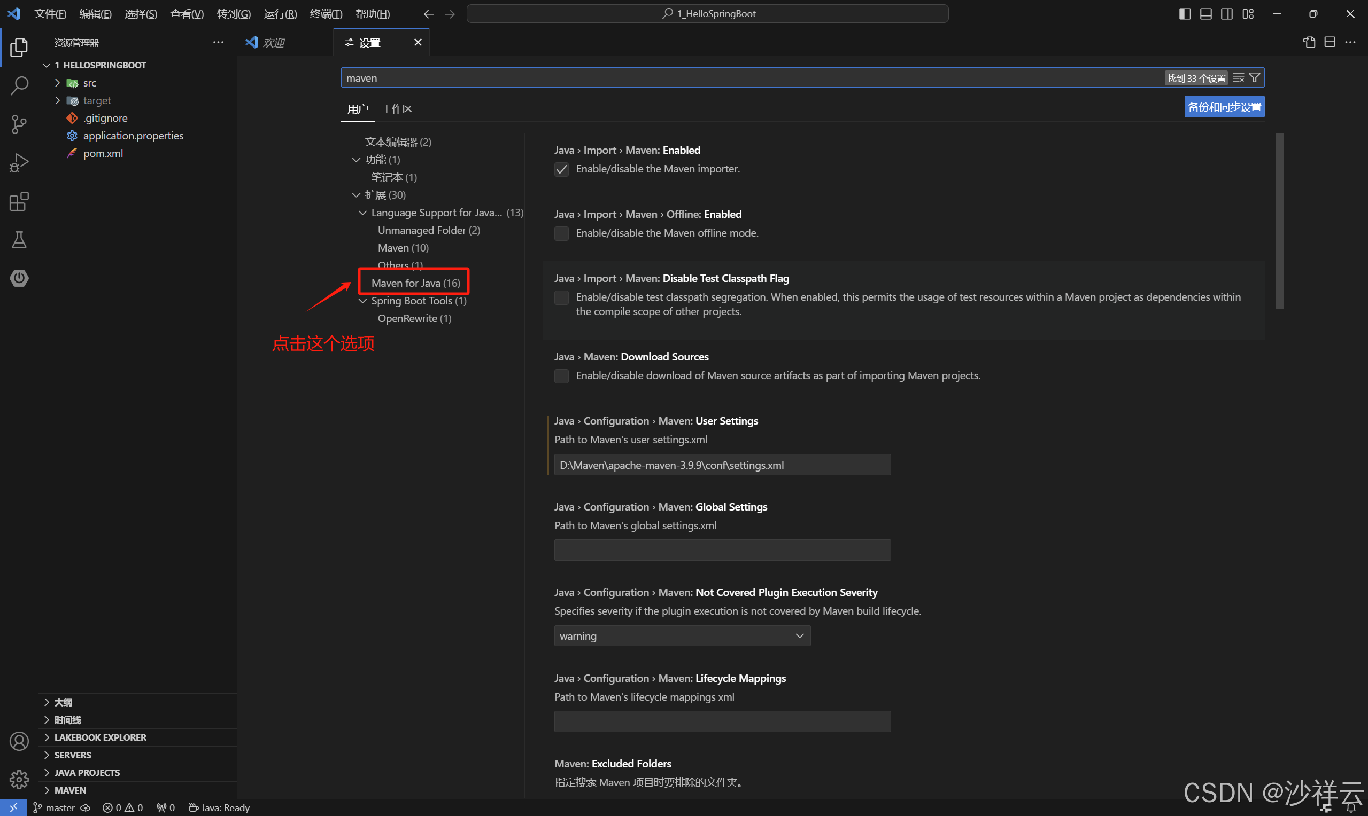Image resolution: width=1368 pixels, height=816 pixels.
Task: Click the 1_HelloSpringBoot command center search
Action: click(707, 14)
